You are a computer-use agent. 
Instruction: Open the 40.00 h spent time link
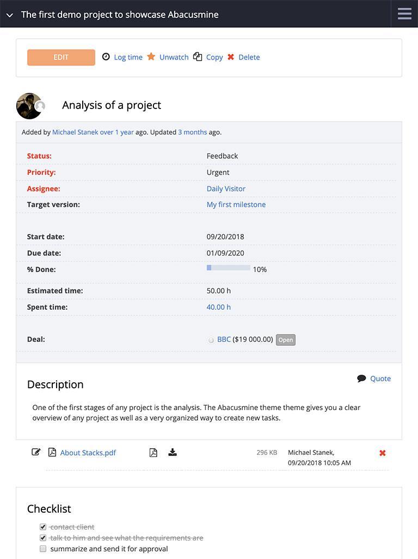(x=218, y=307)
